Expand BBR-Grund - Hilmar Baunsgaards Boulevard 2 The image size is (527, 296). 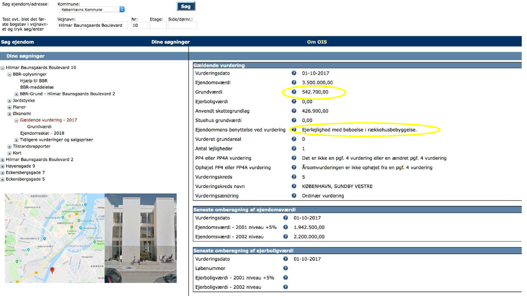tap(16, 94)
